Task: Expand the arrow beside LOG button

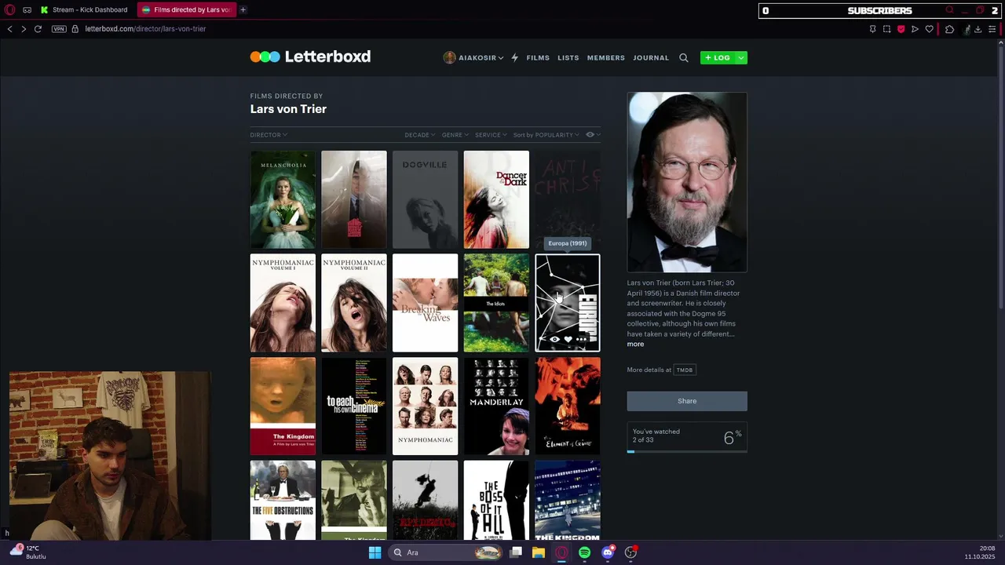Action: pyautogui.click(x=741, y=57)
